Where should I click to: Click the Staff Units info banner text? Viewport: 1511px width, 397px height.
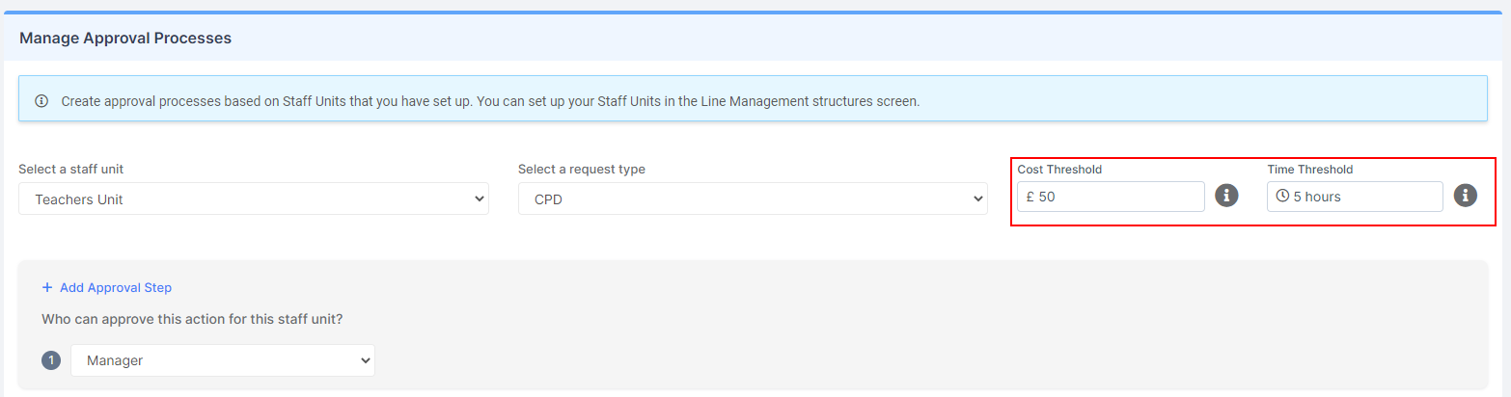[x=490, y=101]
